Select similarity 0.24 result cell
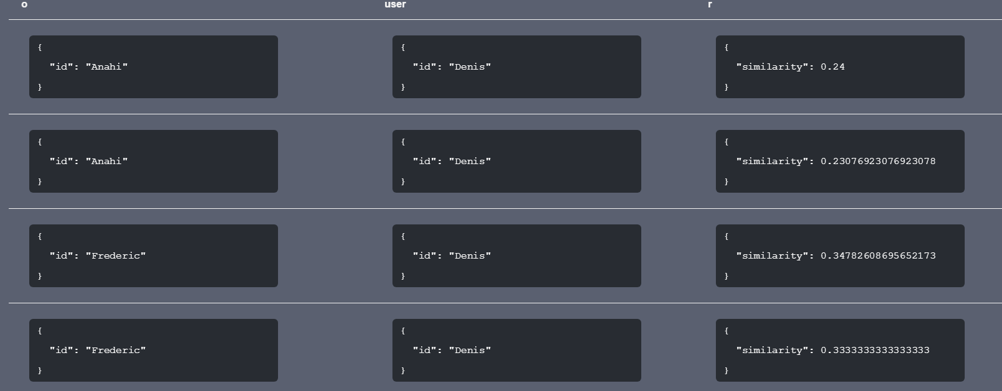Screen dimensions: 1002x391 click(840, 67)
